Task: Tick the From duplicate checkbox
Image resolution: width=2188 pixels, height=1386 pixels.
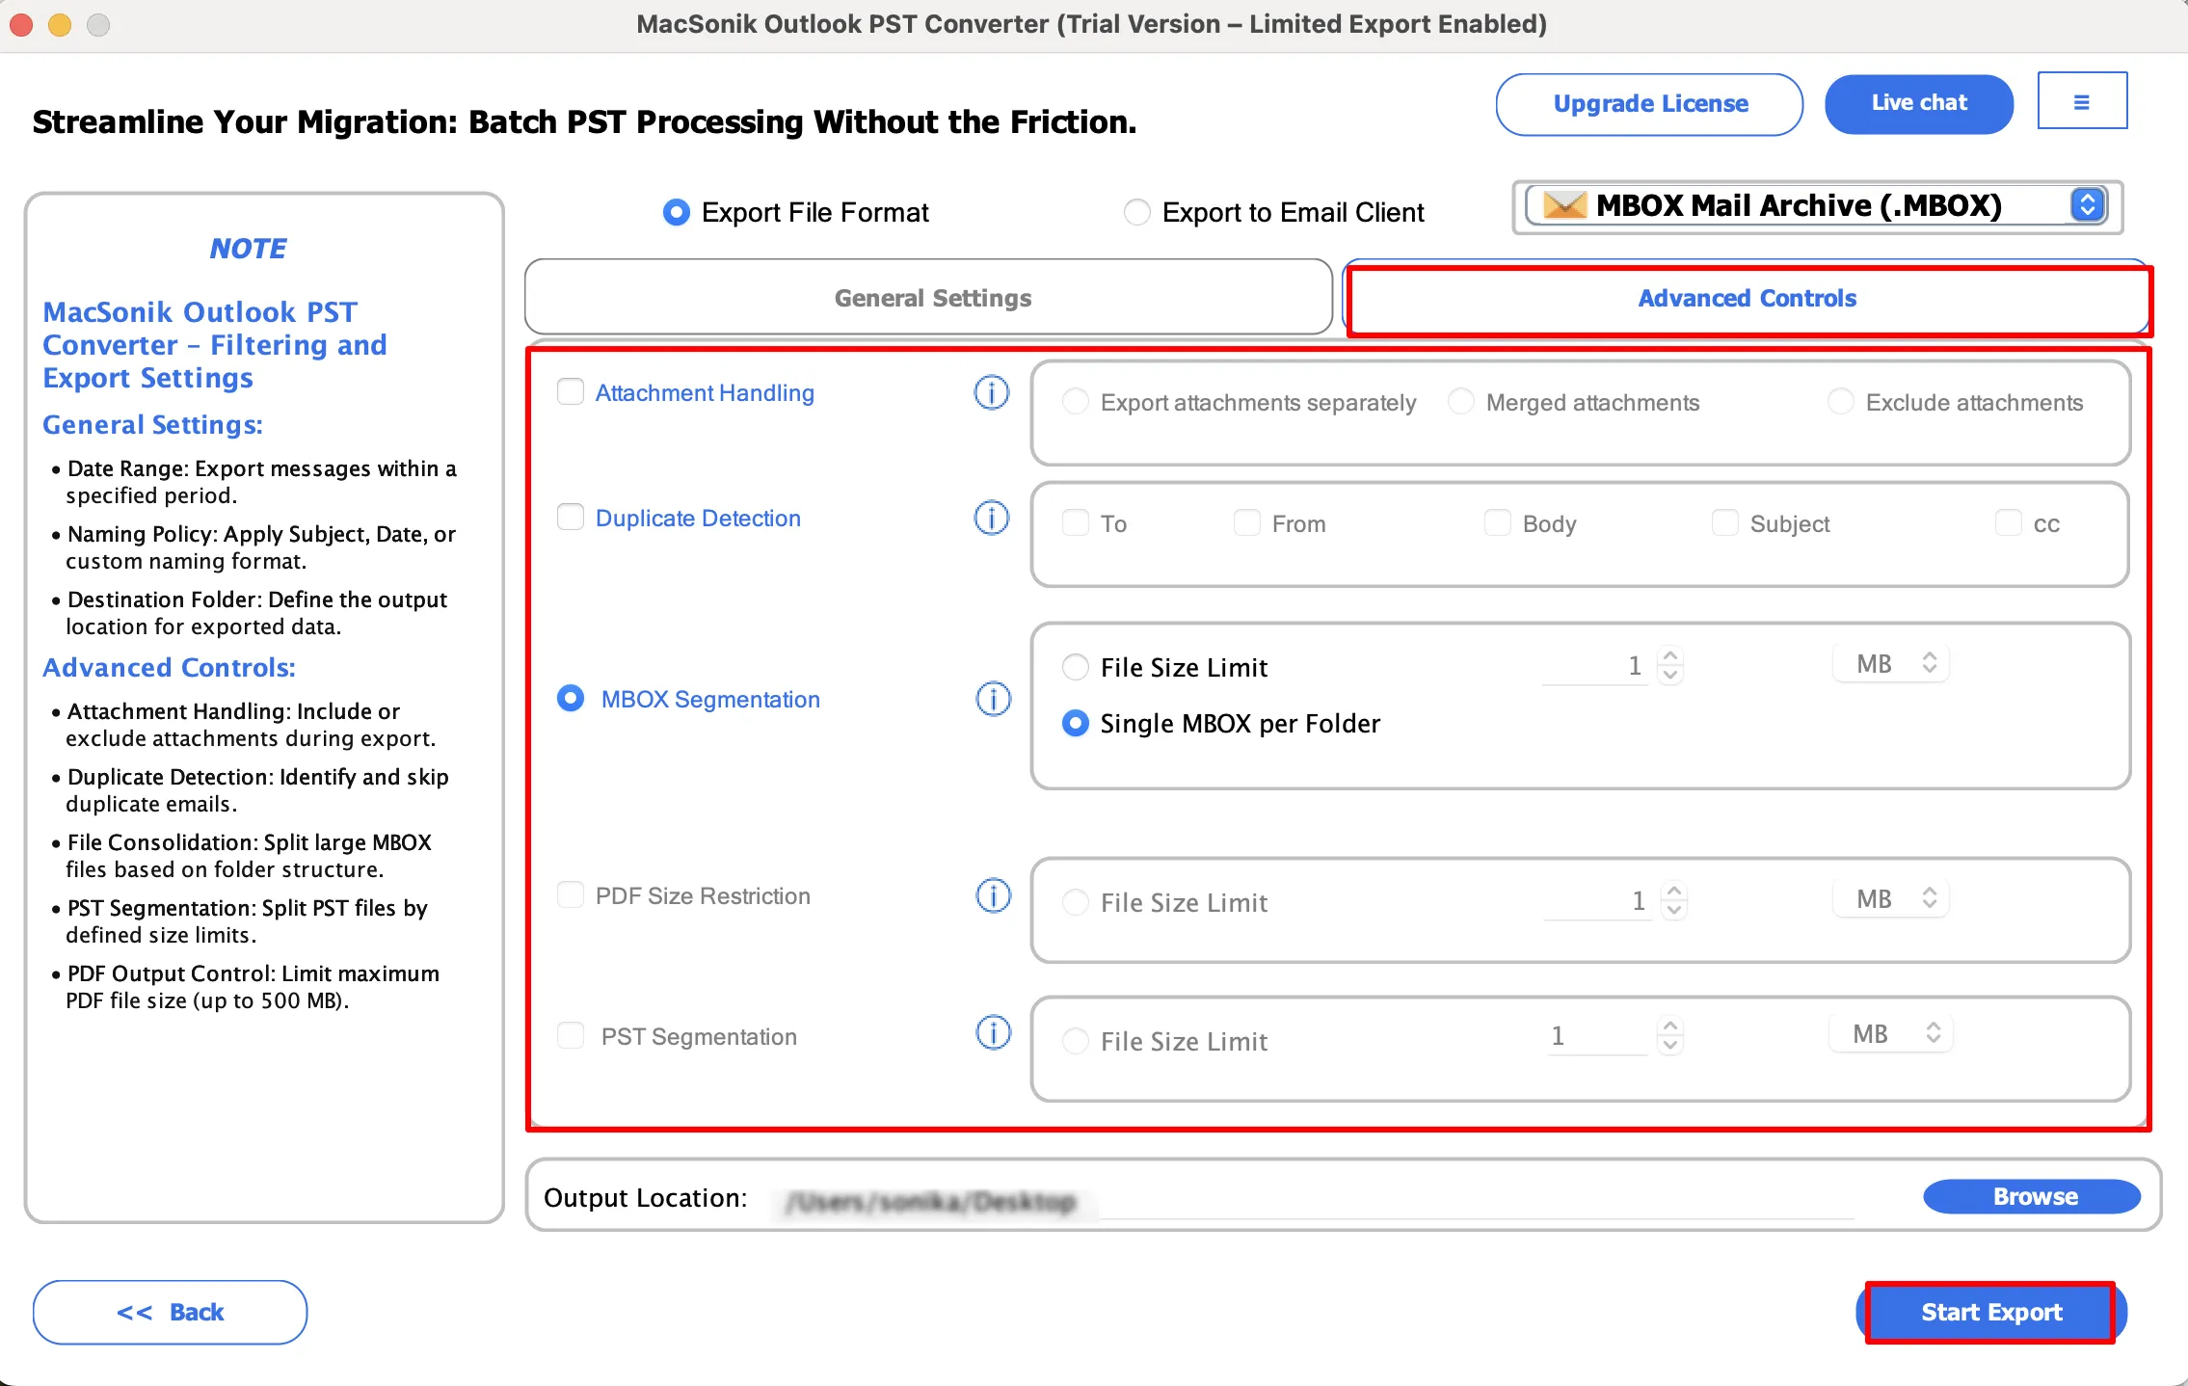Action: (x=1246, y=522)
